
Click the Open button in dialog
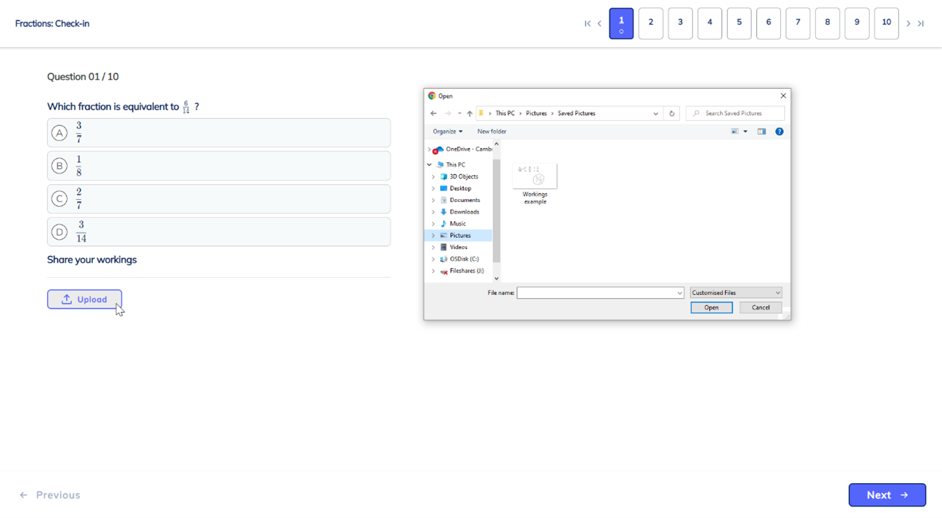tap(711, 308)
